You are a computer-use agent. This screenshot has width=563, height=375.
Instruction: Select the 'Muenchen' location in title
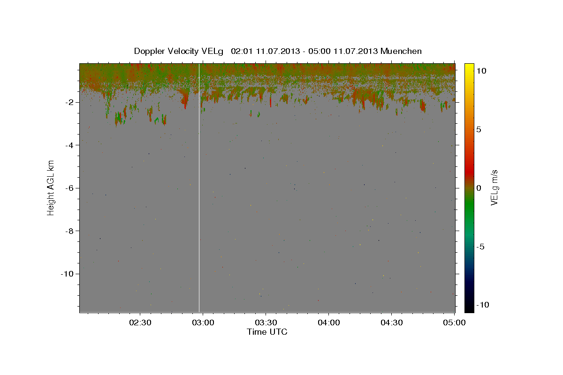[x=401, y=51]
